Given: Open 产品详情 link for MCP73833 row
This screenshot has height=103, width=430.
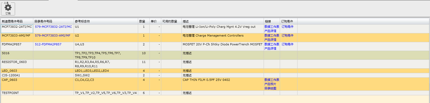Looking at the screenshot, I should 270,40.
